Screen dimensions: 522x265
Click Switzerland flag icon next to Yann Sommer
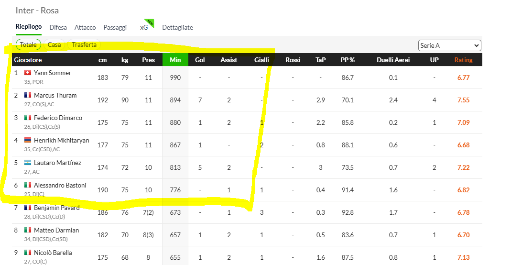[x=28, y=72]
